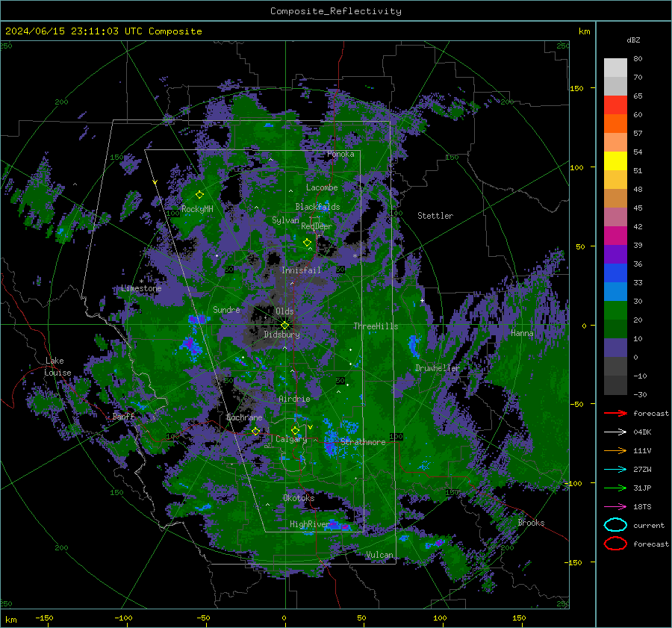Click the blue storm cell west of Drumheller

click(x=414, y=346)
